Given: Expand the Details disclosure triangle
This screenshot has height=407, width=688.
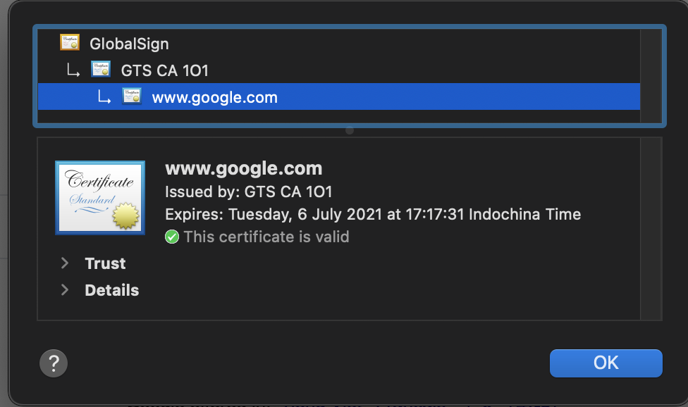Looking at the screenshot, I should [65, 290].
